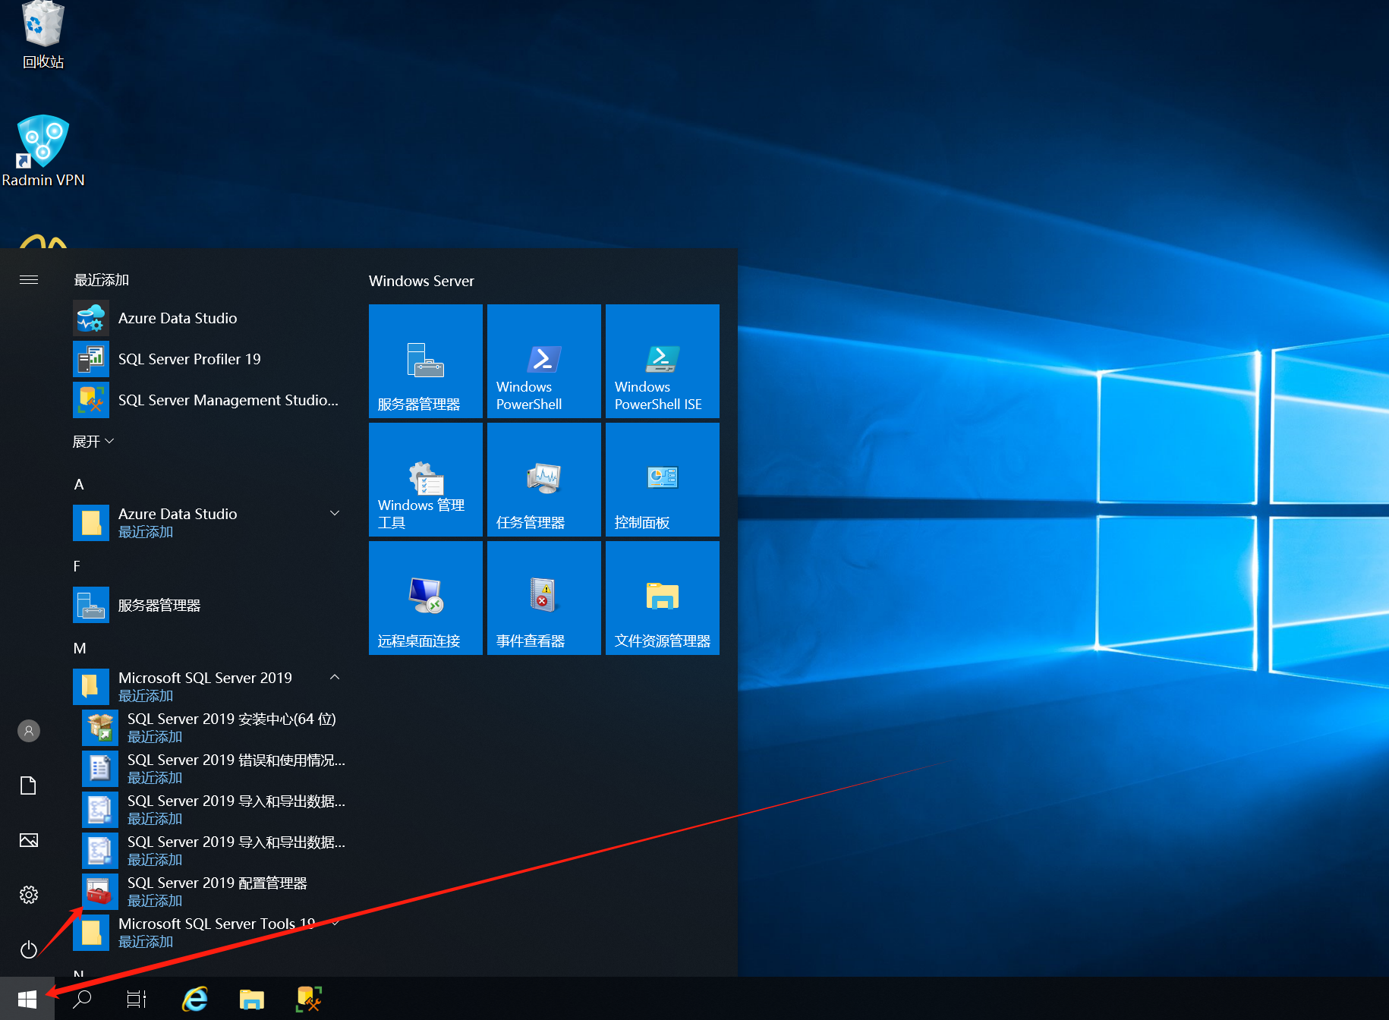The width and height of the screenshot is (1389, 1020).
Task: Open the Control Panel tile
Action: click(662, 480)
